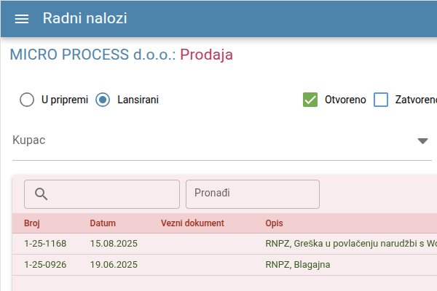Select the U pripremi radio button
437x291 pixels.
point(27,100)
